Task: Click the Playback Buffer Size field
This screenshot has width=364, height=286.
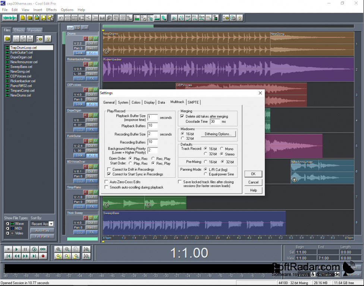Action: [x=153, y=118]
